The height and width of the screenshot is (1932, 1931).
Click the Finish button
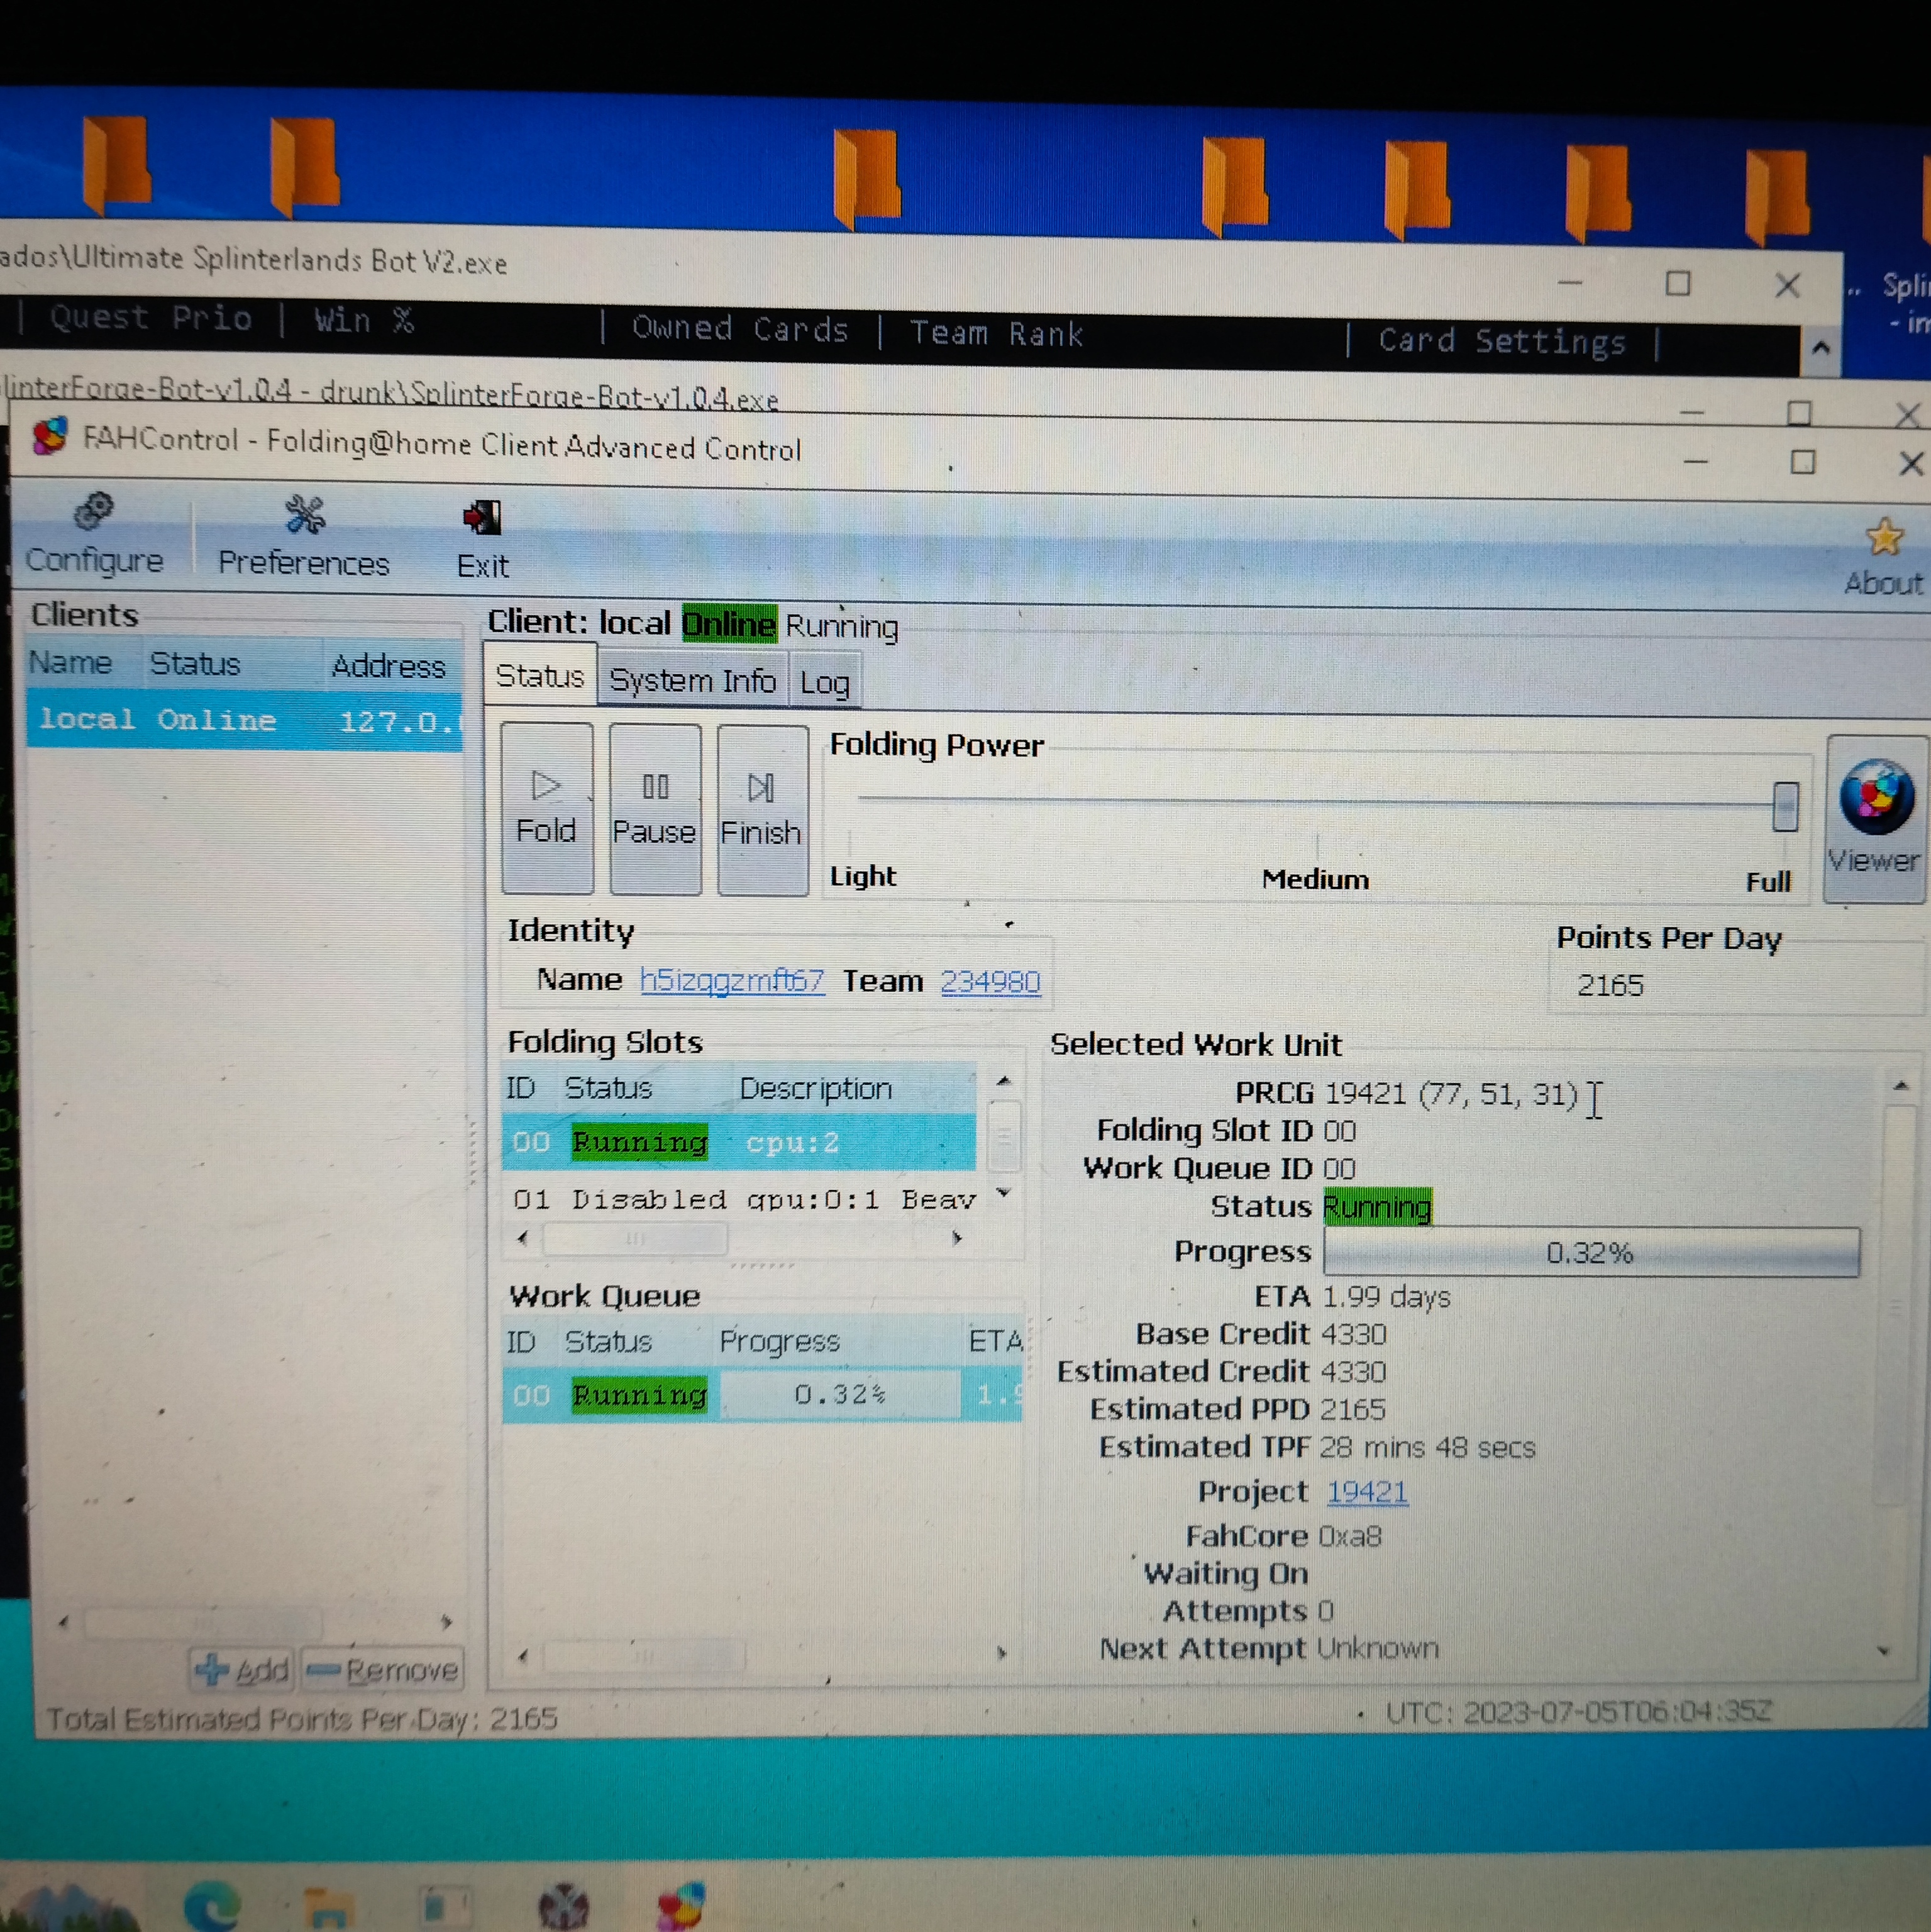point(762,810)
